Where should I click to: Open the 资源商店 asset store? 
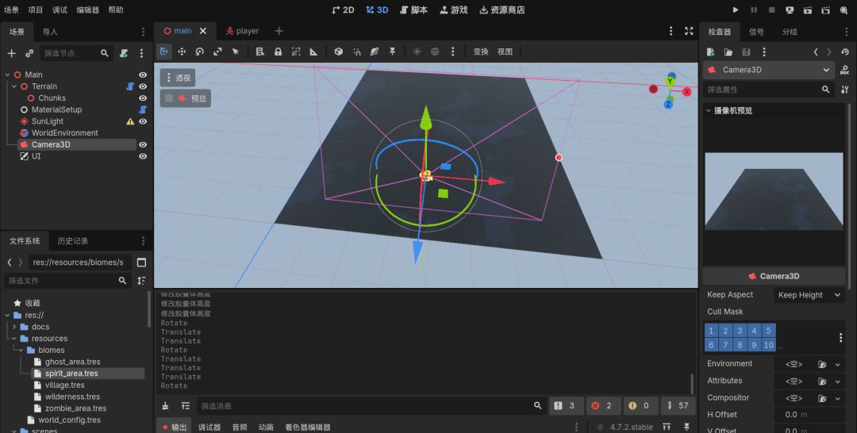click(502, 10)
